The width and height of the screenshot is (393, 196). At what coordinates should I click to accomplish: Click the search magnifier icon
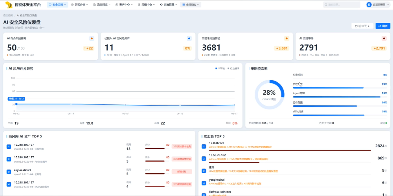[x=326, y=5]
